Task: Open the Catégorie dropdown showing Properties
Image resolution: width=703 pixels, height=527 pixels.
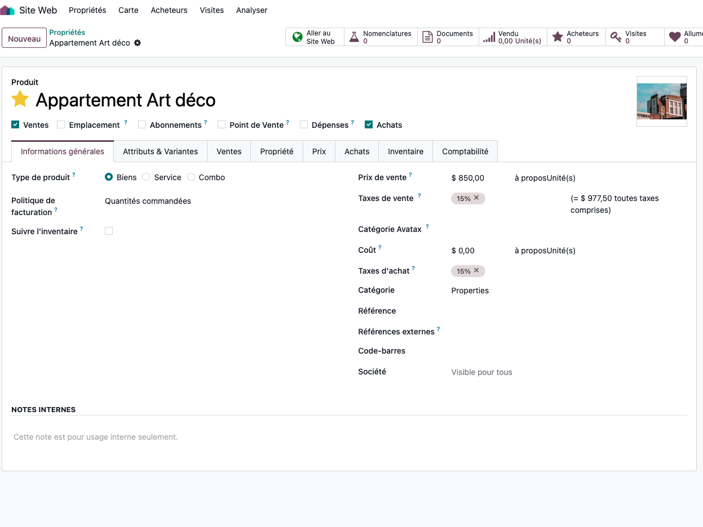Action: (x=507, y=291)
